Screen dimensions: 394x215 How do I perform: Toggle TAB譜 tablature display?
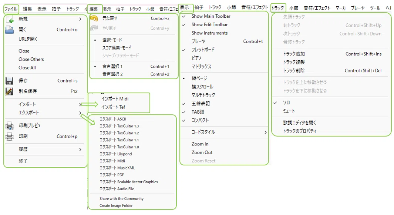pyautogui.click(x=198, y=112)
